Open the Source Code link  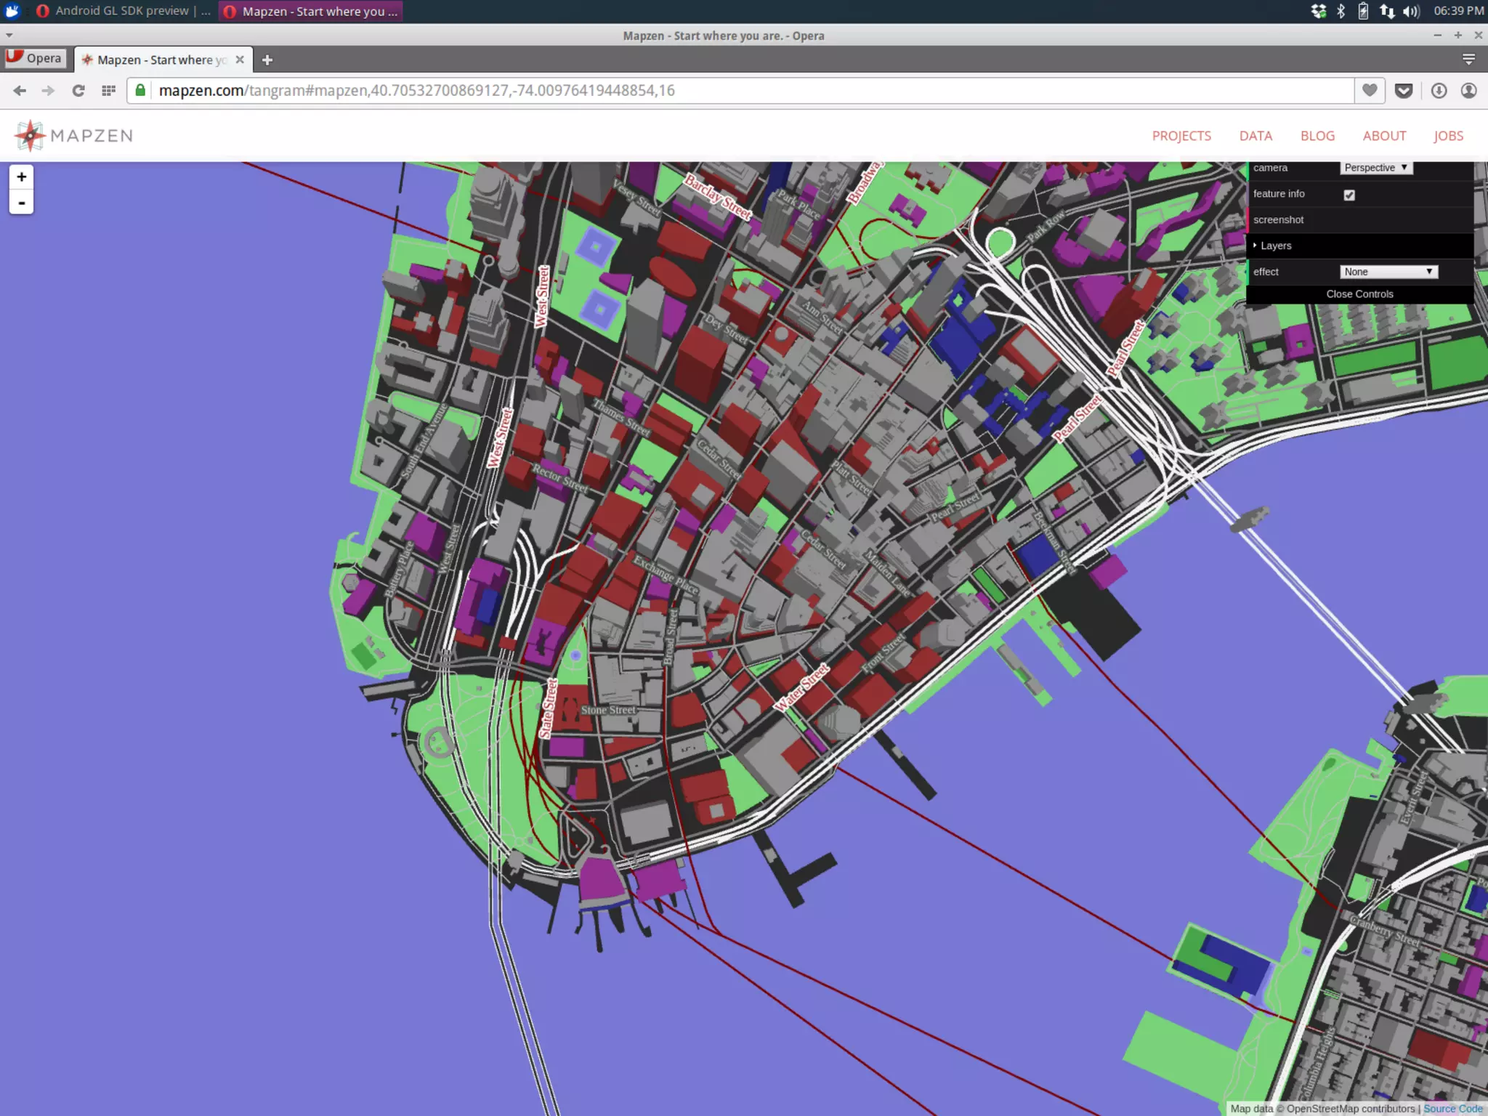(x=1452, y=1109)
